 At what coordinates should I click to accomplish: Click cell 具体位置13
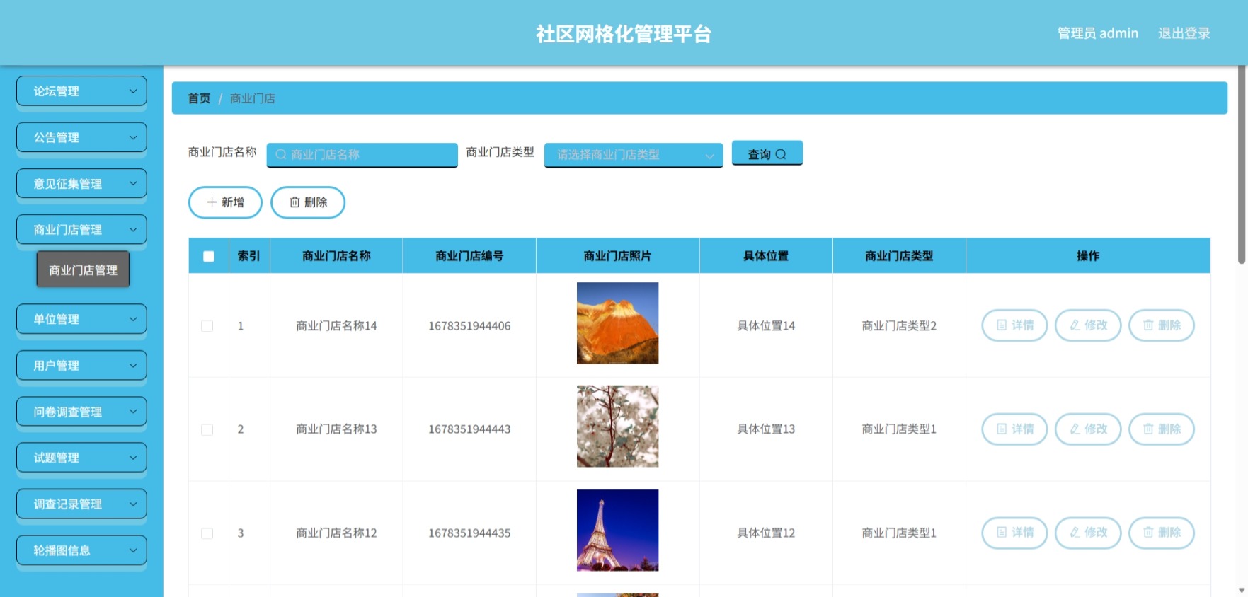coord(766,429)
